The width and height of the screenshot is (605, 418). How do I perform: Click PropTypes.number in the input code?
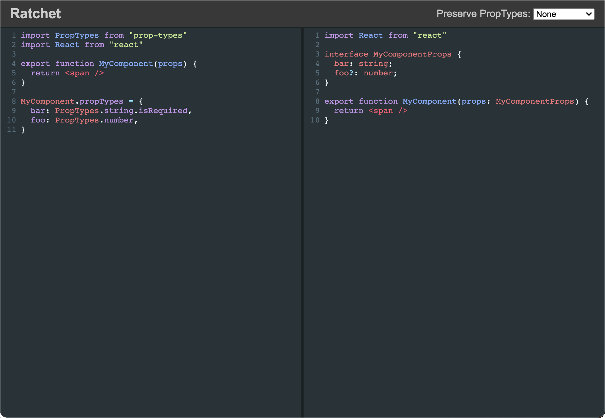[x=94, y=120]
